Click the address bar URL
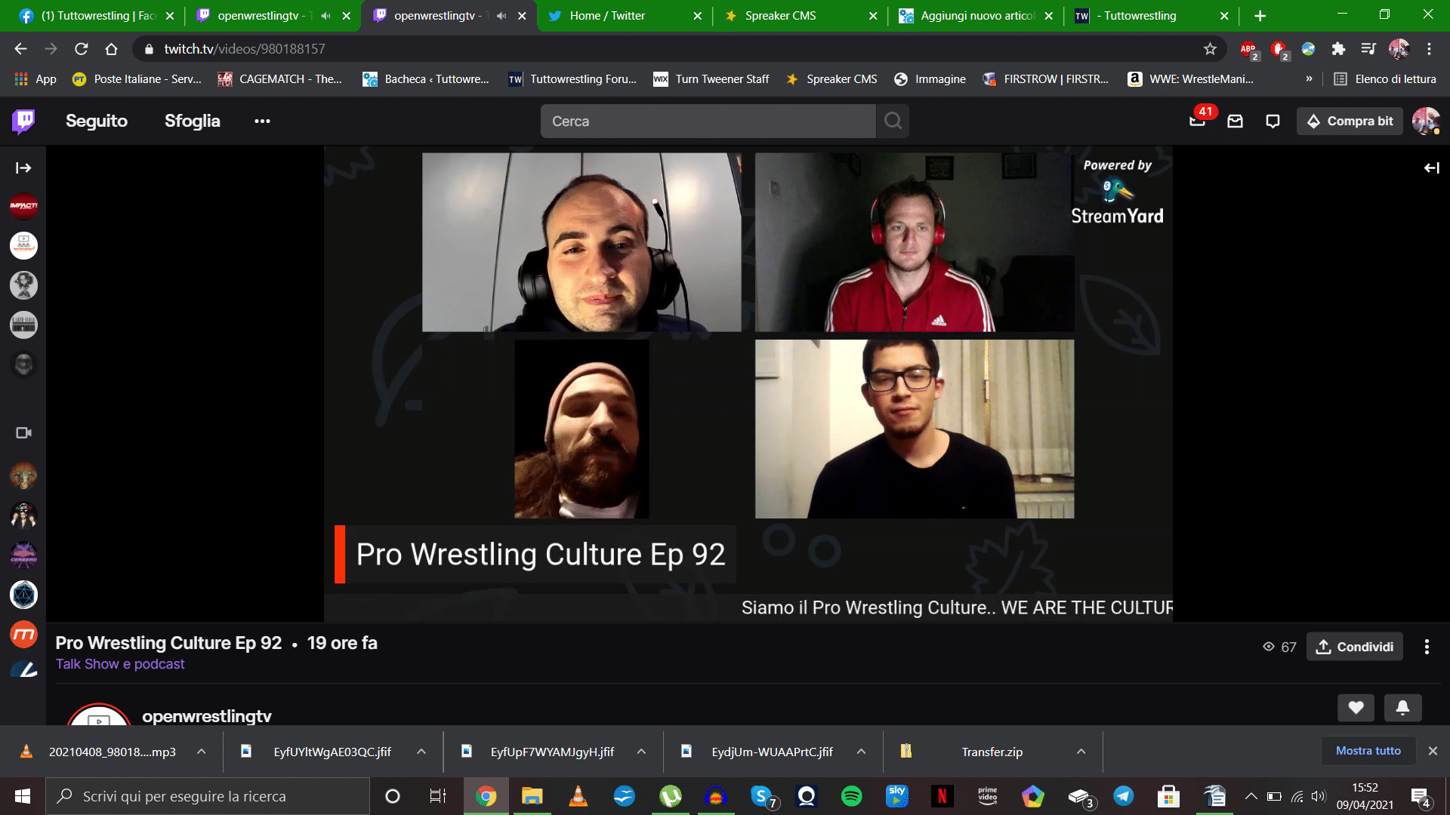Viewport: 1450px width, 815px height. pyautogui.click(x=244, y=49)
